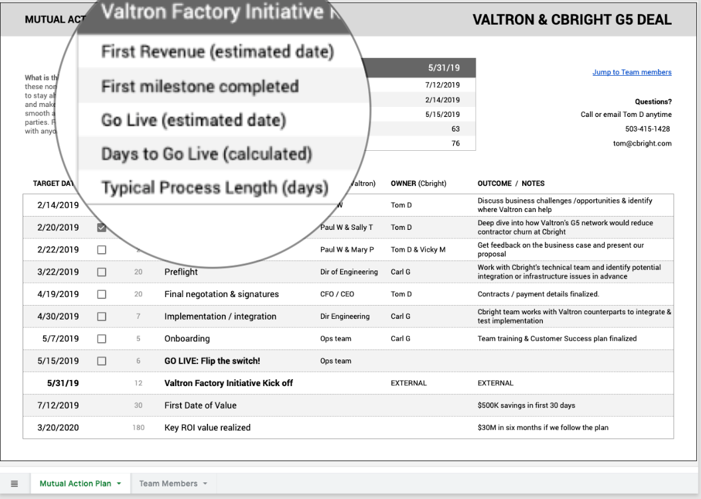
Task: Tick the checkbox in the 2/22/2019 row
Action: (x=102, y=250)
